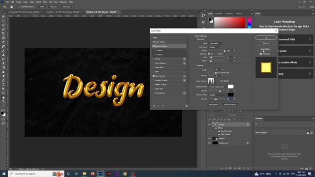Select the Down direction radio button
Image resolution: width=315 pixels, height=177 pixels.
tap(217, 54)
